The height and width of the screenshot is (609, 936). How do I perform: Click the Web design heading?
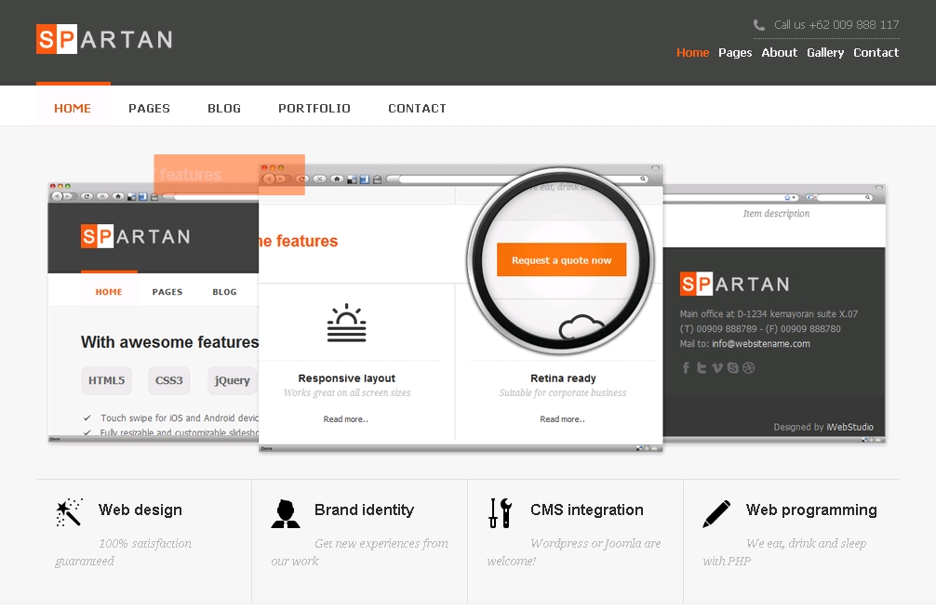[140, 510]
